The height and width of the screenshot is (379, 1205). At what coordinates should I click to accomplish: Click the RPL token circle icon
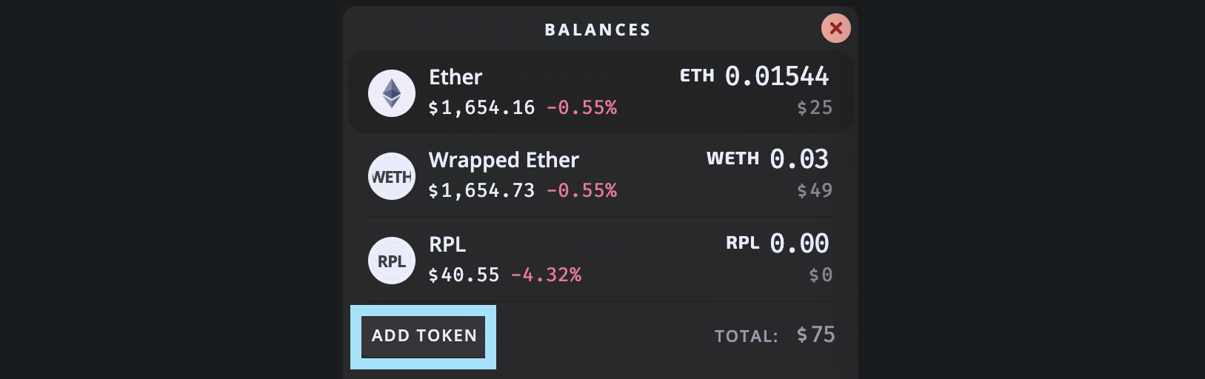pyautogui.click(x=392, y=261)
